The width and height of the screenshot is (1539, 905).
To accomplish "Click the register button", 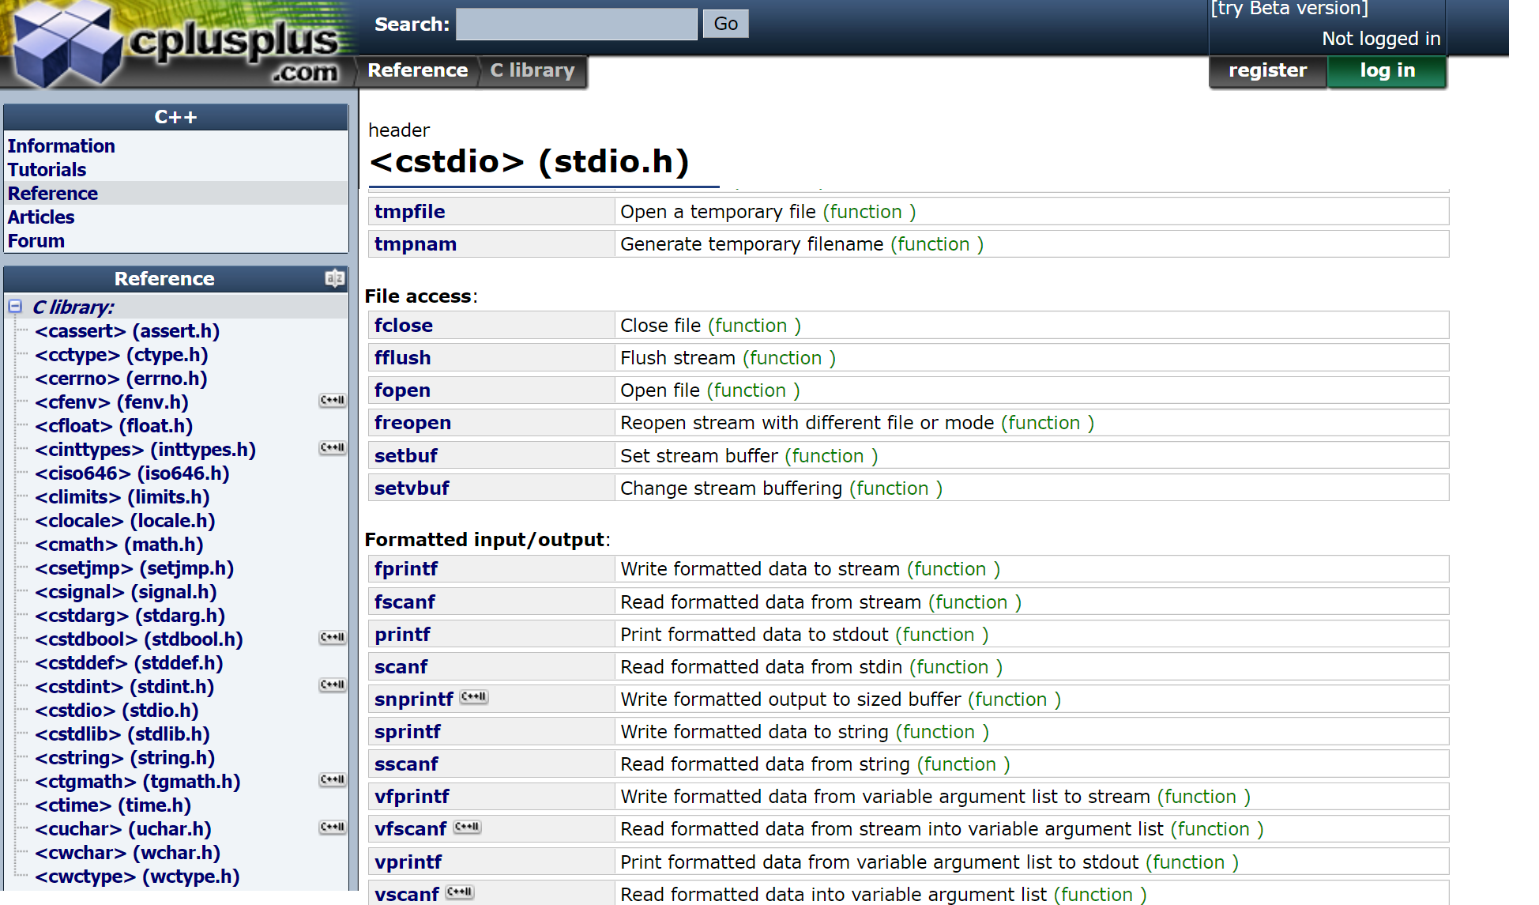I will pyautogui.click(x=1267, y=70).
